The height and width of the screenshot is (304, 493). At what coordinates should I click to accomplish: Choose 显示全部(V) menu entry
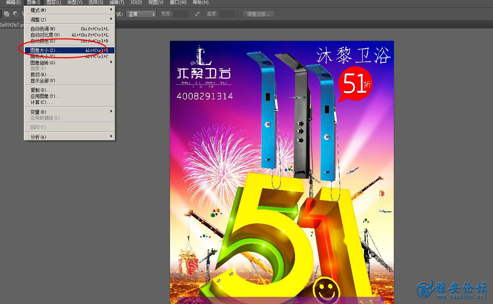[70, 81]
